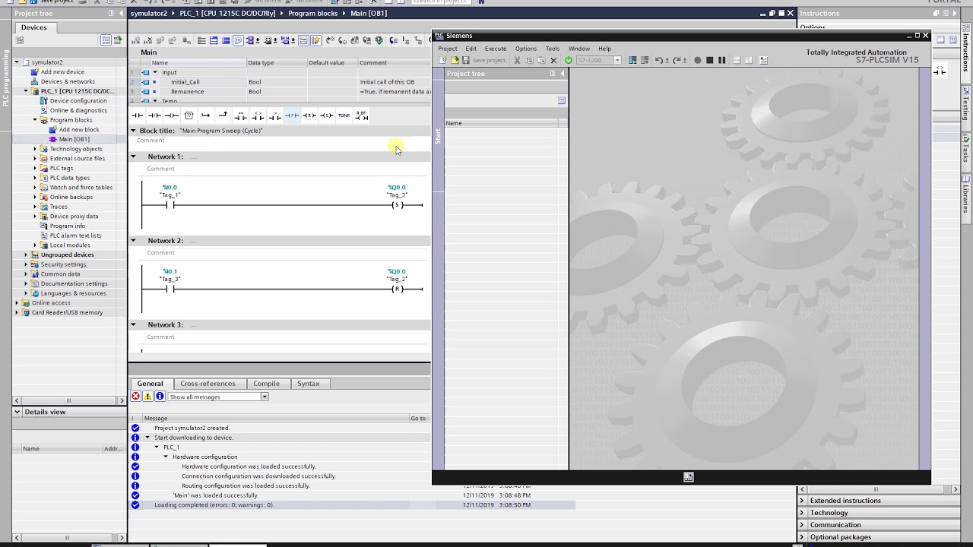
Task: Select the Tag_1 contact at %I0.0
Action: pyautogui.click(x=170, y=205)
